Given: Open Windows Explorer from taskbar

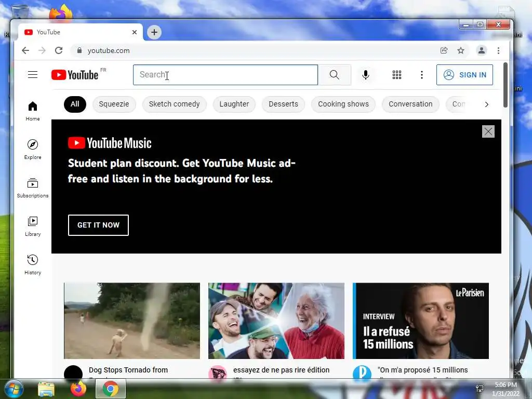Looking at the screenshot, I should point(46,389).
